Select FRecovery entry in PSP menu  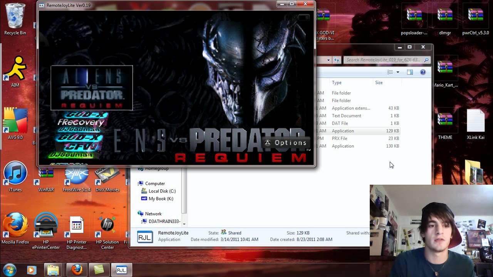(x=81, y=122)
